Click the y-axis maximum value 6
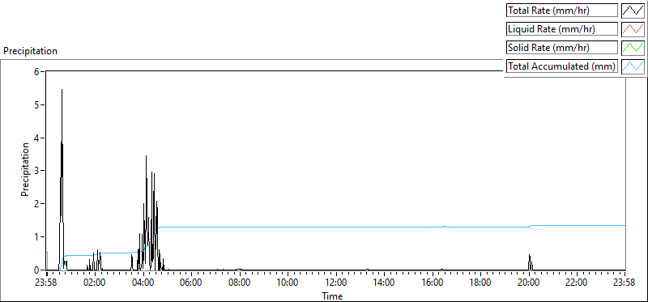The width and height of the screenshot is (648, 302). tap(36, 71)
